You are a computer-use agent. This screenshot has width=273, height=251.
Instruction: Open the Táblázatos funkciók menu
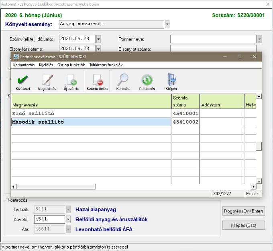click(x=106, y=65)
